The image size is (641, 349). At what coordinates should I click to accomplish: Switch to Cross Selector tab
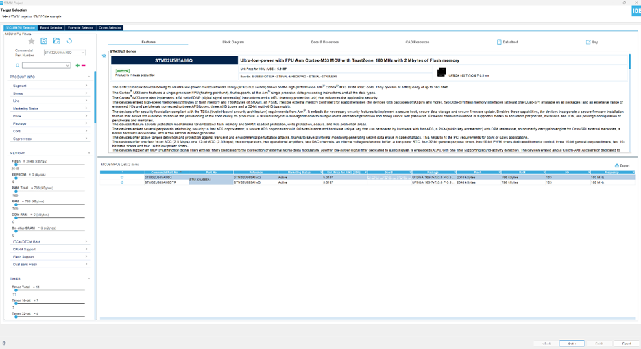[x=110, y=28]
